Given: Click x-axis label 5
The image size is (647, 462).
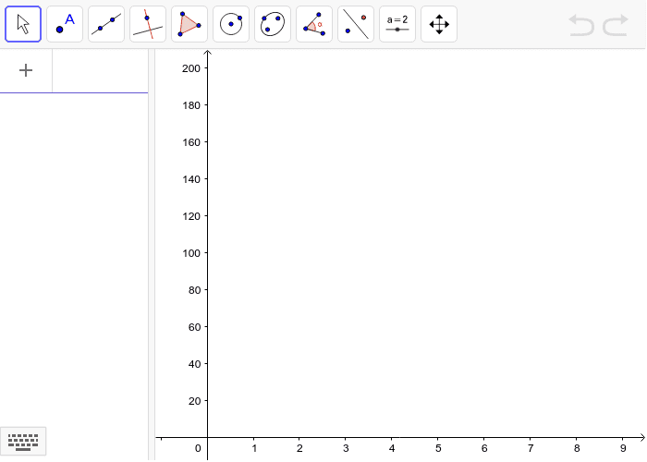Looking at the screenshot, I should (x=438, y=448).
